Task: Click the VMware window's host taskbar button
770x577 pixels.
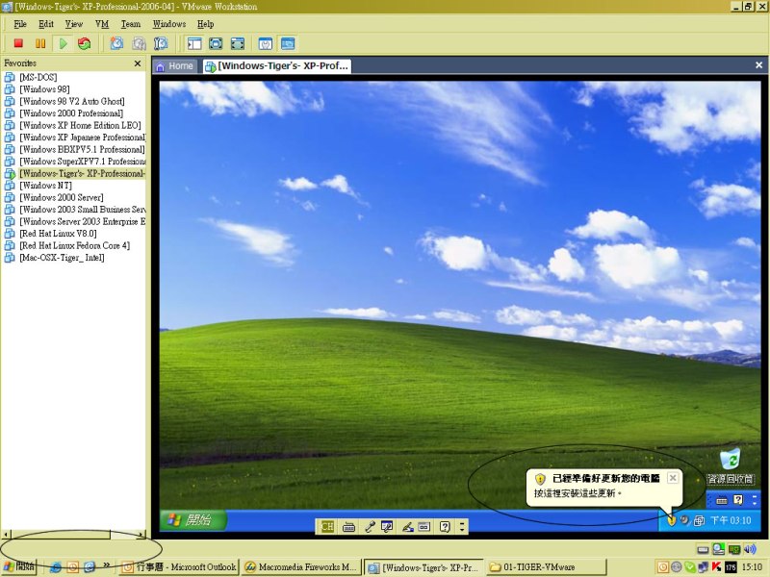Action: (423, 567)
